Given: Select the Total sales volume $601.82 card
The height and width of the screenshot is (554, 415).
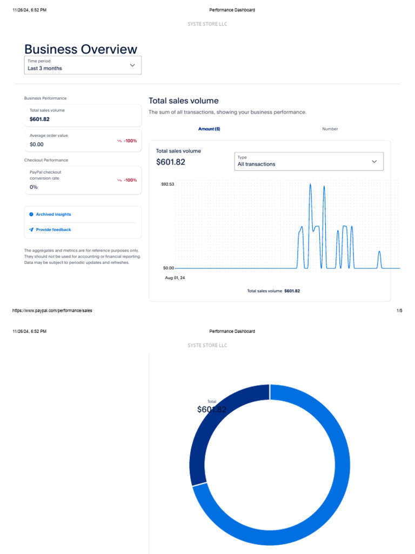Looking at the screenshot, I should tap(83, 115).
